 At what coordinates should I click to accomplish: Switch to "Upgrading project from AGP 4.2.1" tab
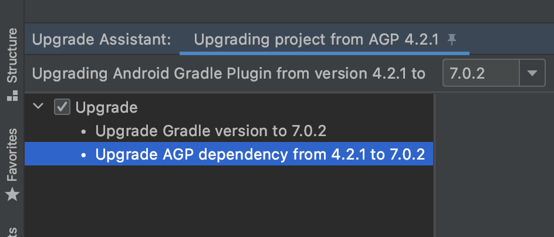[x=316, y=40]
